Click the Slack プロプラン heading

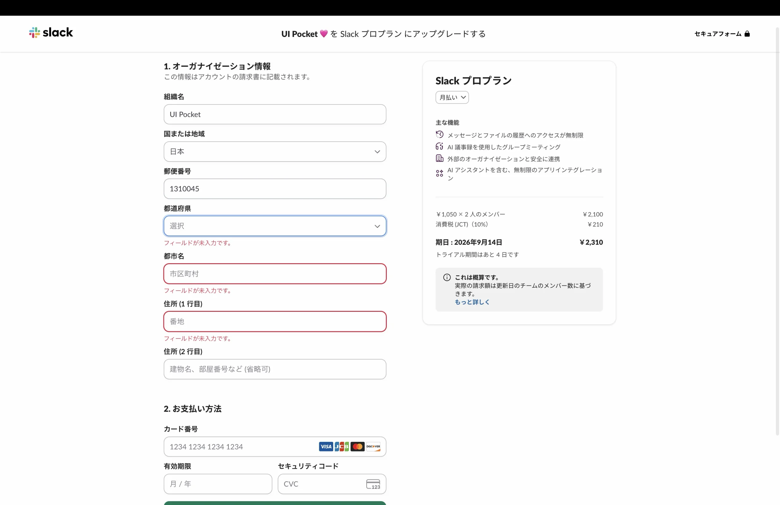474,81
